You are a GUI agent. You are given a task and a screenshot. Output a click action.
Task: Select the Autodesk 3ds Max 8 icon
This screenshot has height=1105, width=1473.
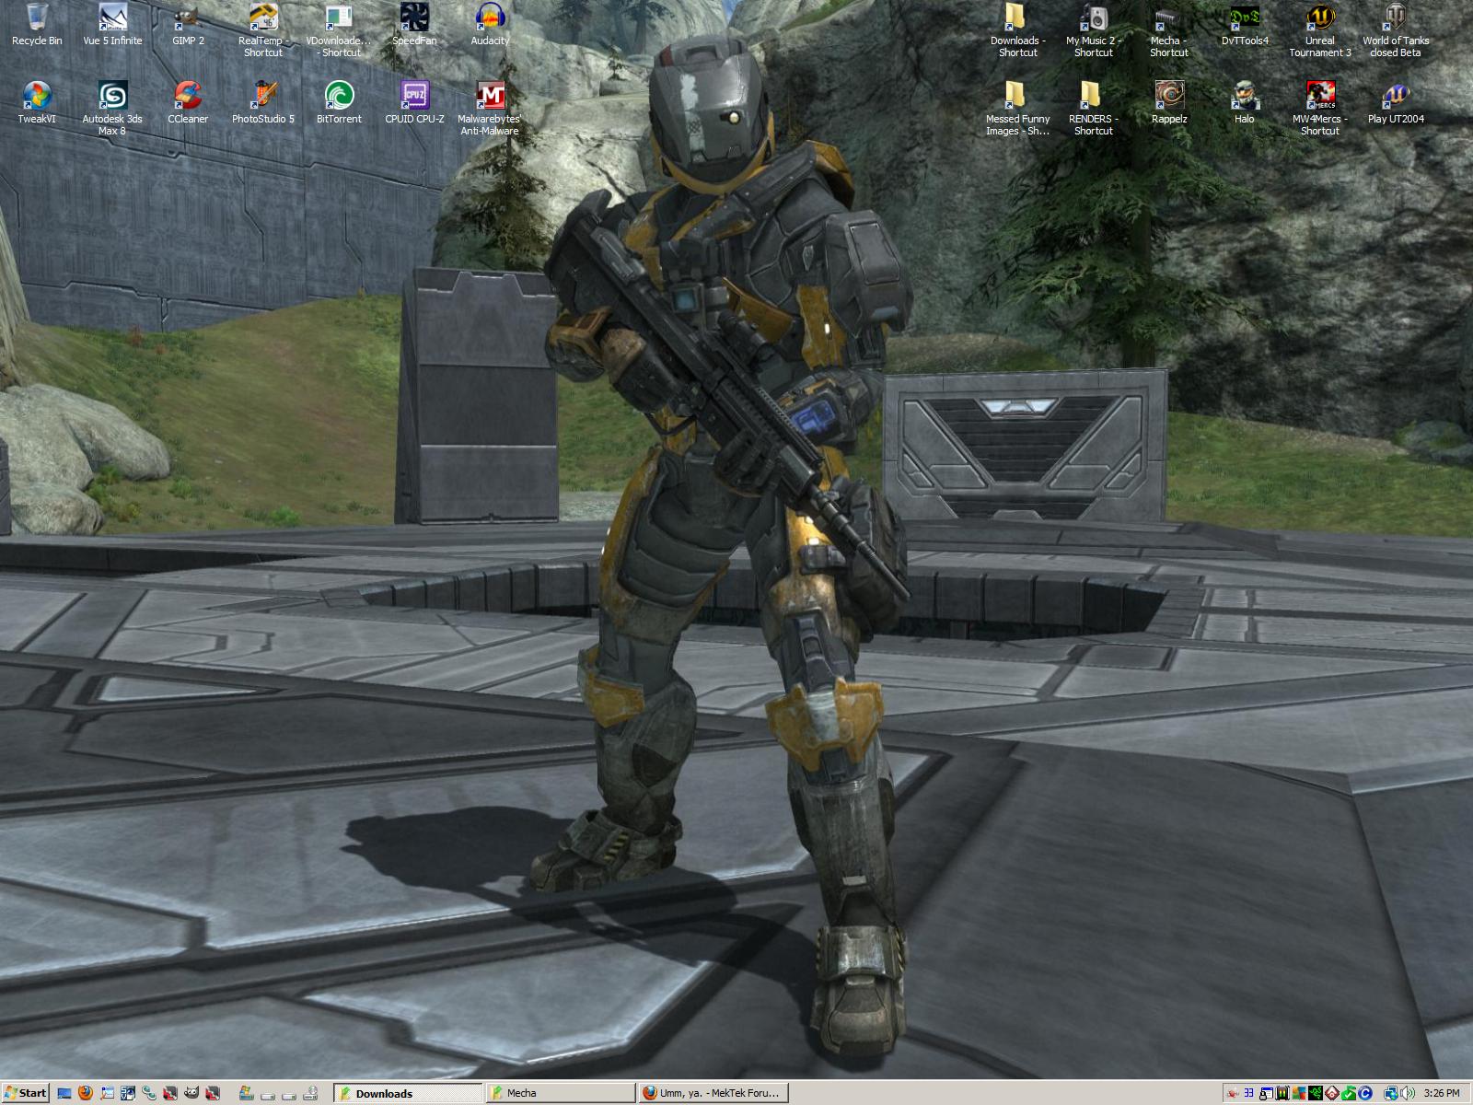(x=112, y=108)
